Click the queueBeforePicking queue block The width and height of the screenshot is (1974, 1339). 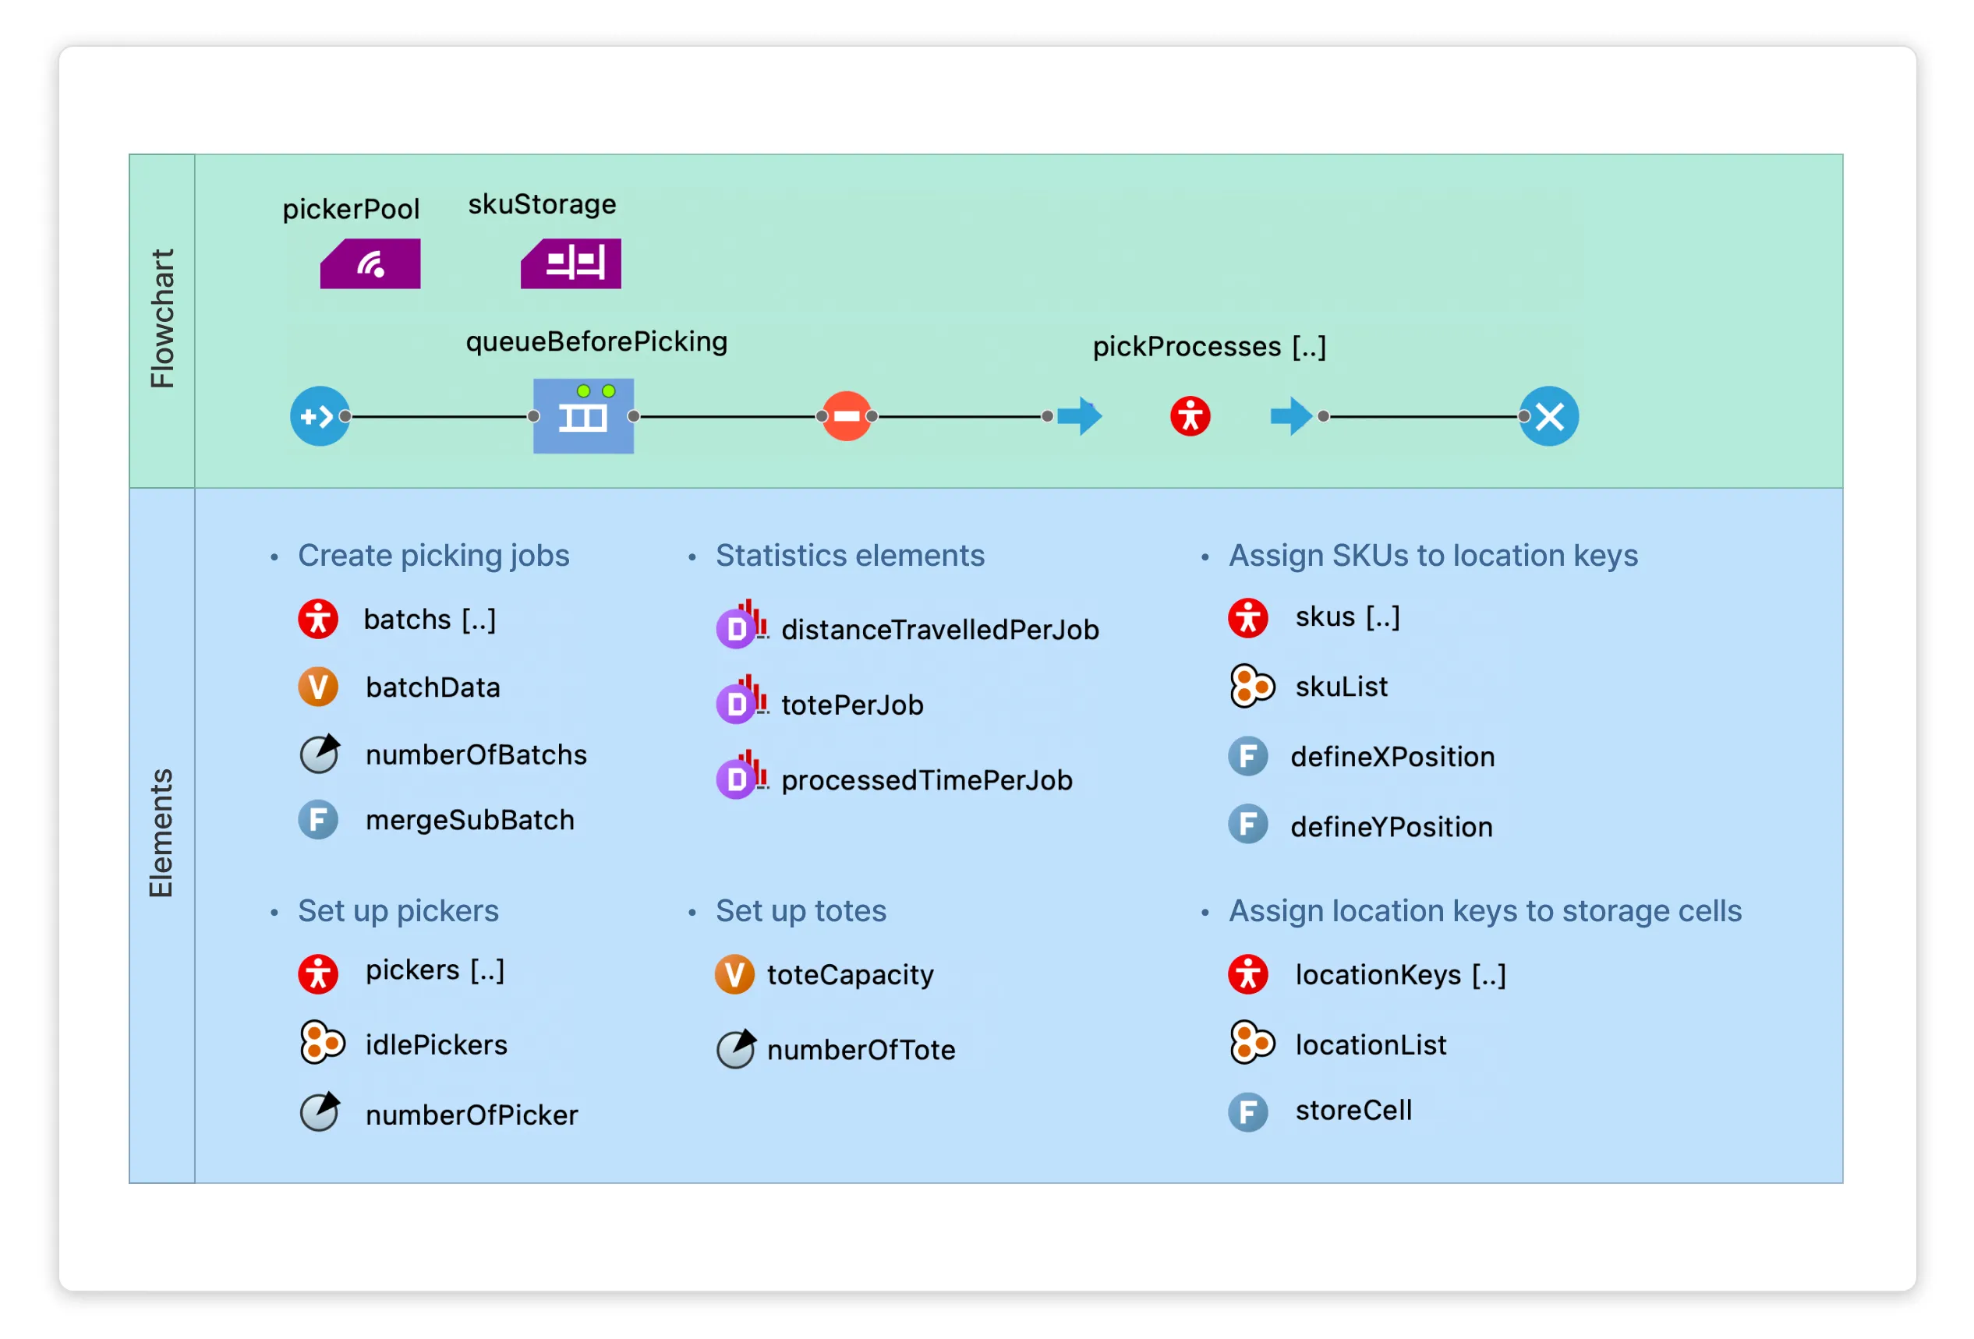[582, 416]
